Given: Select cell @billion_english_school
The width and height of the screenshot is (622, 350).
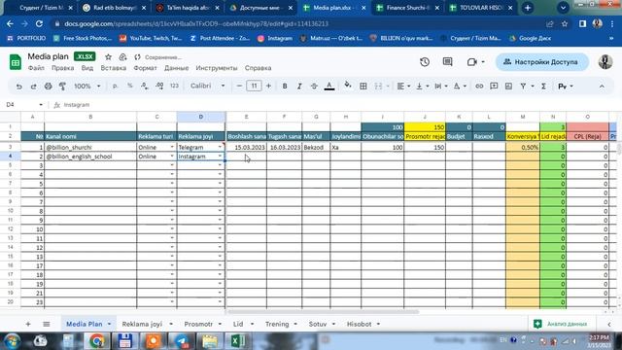Looking at the screenshot, I should click(x=90, y=157).
